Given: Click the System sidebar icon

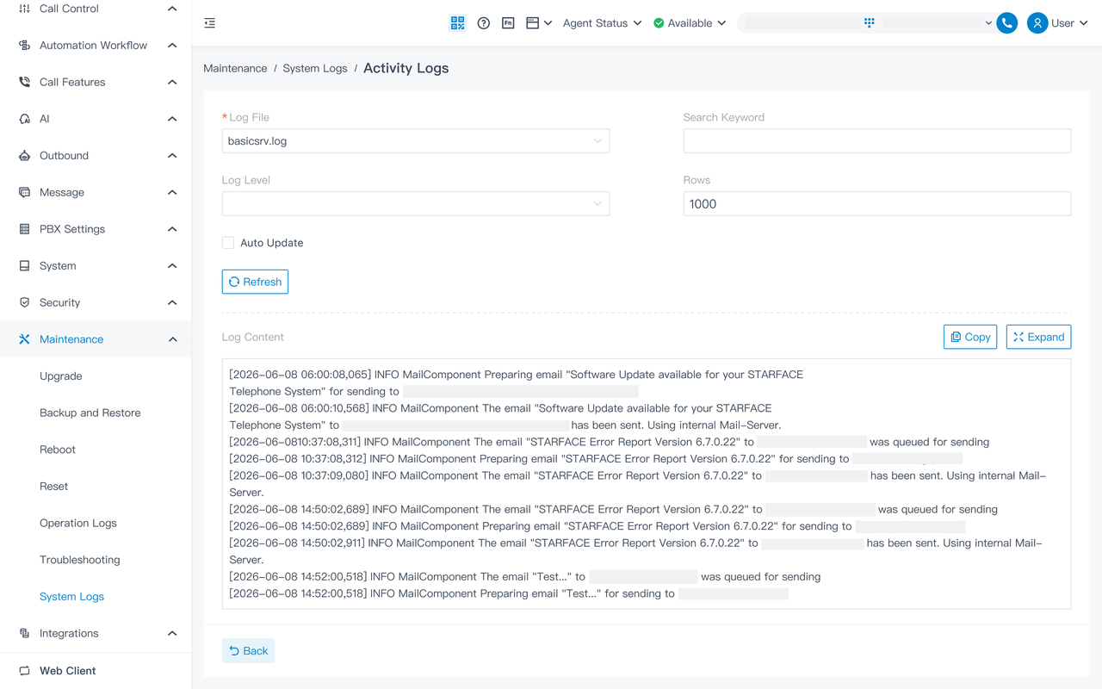Looking at the screenshot, I should point(24,266).
